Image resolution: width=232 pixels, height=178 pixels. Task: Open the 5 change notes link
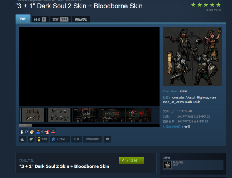(171, 127)
